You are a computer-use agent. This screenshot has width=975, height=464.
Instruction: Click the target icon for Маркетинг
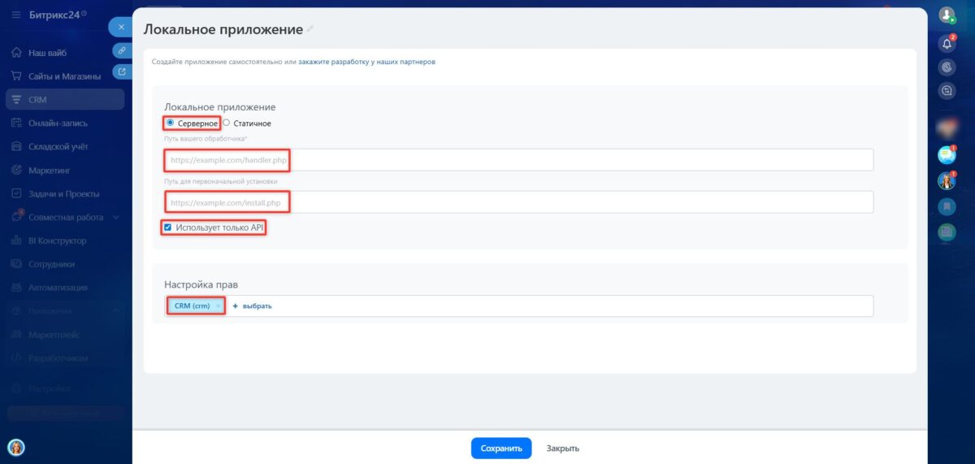[16, 170]
